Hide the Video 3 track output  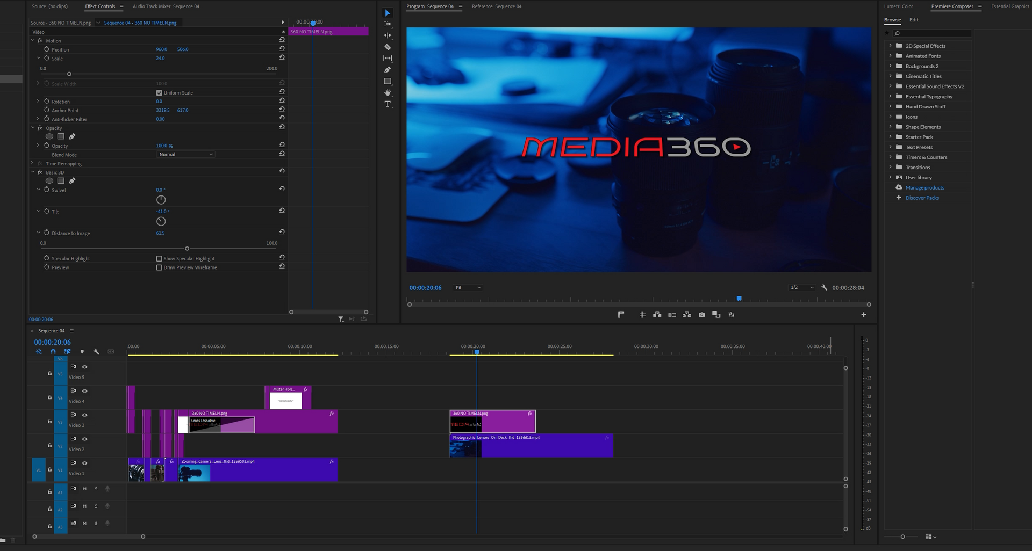click(84, 415)
